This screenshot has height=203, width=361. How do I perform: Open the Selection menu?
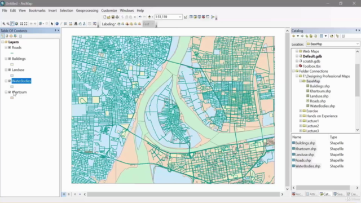[x=67, y=10]
